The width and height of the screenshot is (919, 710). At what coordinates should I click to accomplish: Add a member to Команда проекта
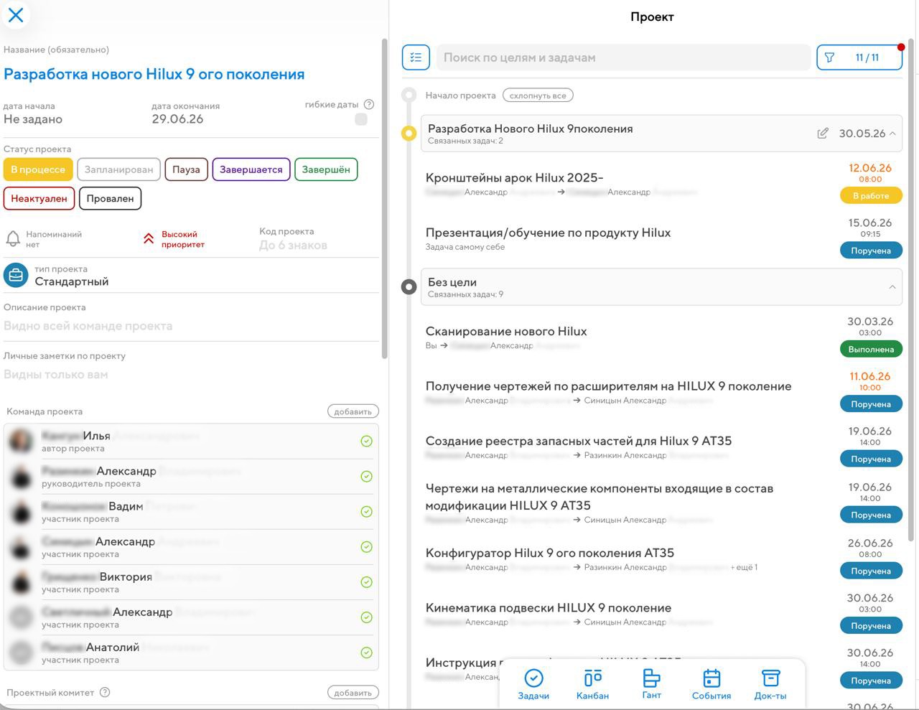pos(353,411)
